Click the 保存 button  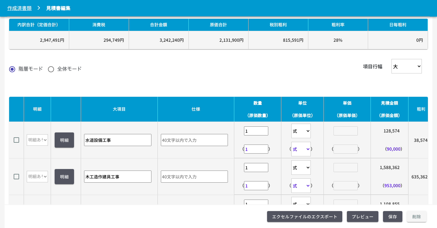[x=393, y=217]
